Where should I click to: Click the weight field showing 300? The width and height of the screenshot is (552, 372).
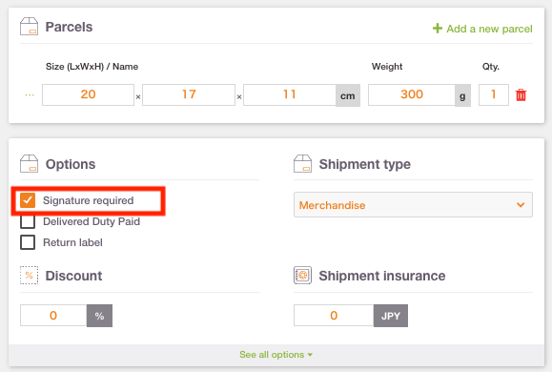[x=412, y=94]
